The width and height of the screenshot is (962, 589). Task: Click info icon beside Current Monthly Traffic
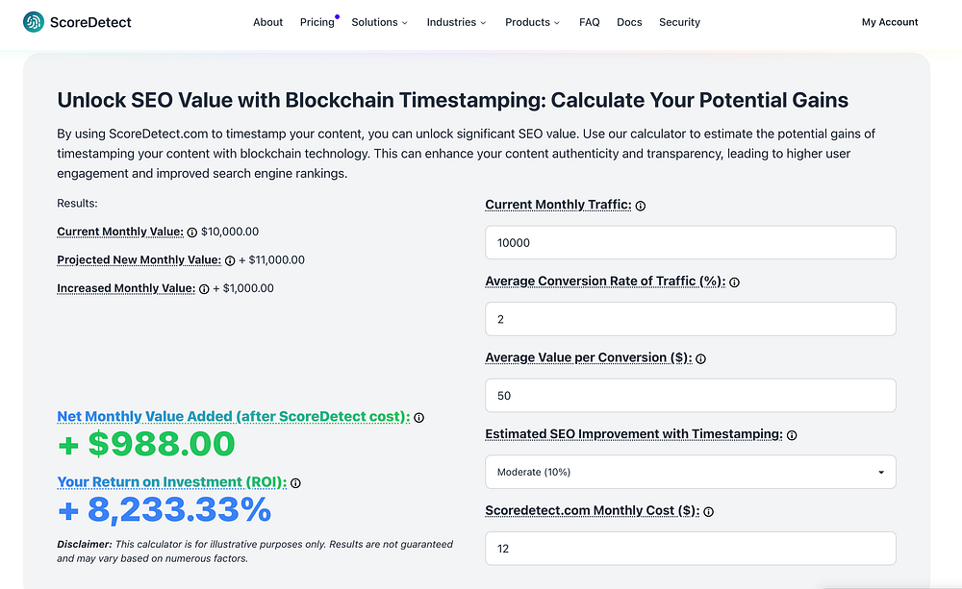[x=641, y=206]
